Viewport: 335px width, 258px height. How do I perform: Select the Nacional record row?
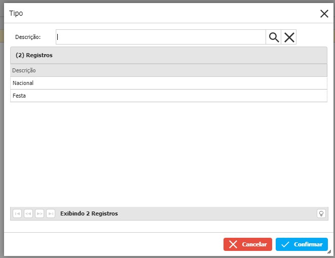click(168, 83)
